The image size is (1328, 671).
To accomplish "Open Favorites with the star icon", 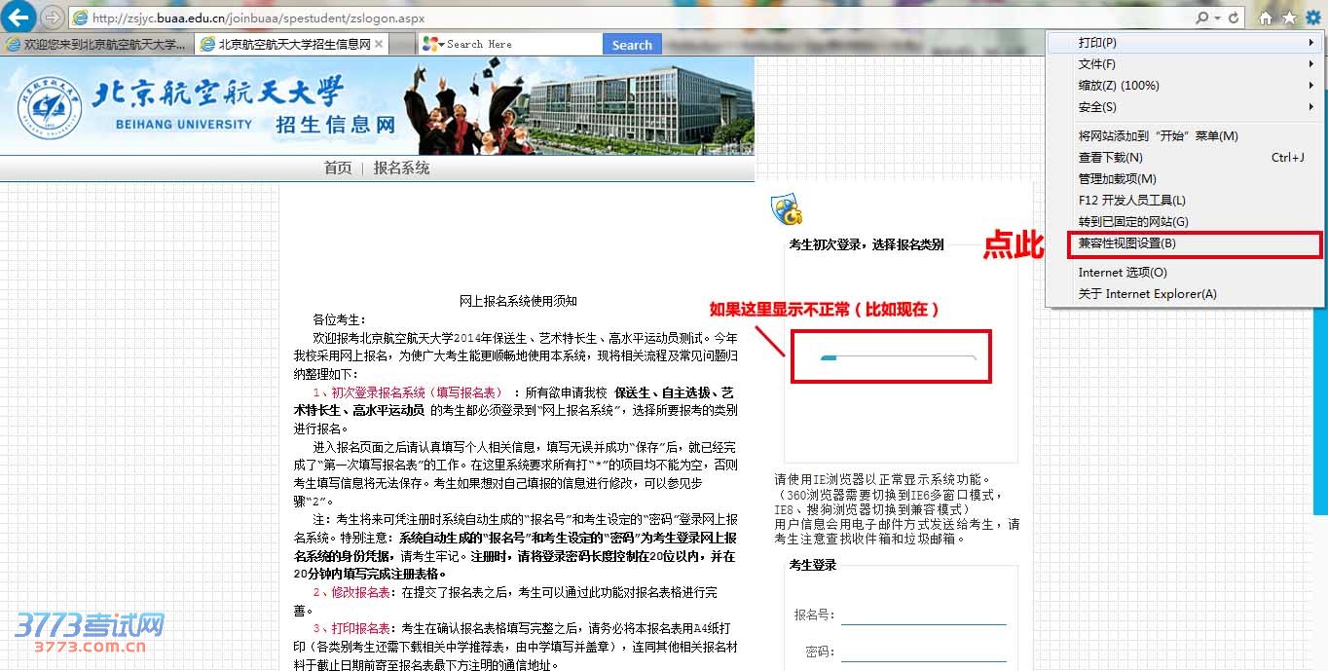I will (1289, 18).
